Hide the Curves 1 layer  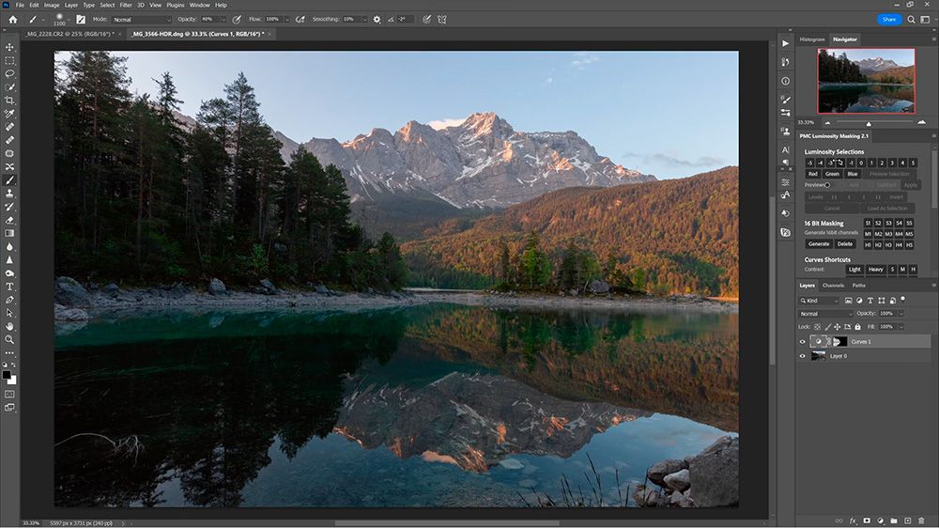[x=802, y=342]
